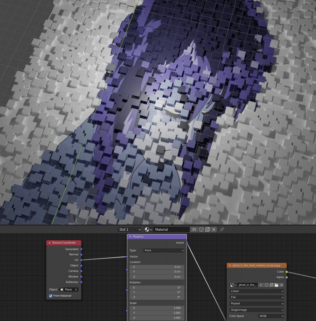This screenshot has height=321, width=316.
Task: Click the new material duplicate icon
Action: coord(208,230)
